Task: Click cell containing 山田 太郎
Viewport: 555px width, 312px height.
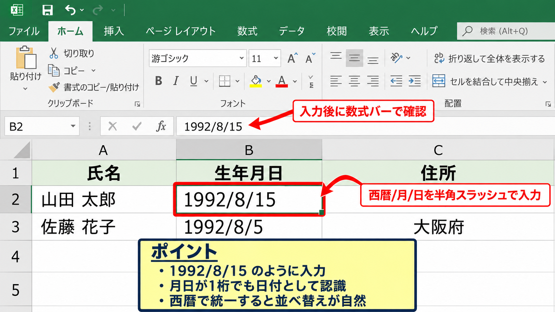Action: 104,200
